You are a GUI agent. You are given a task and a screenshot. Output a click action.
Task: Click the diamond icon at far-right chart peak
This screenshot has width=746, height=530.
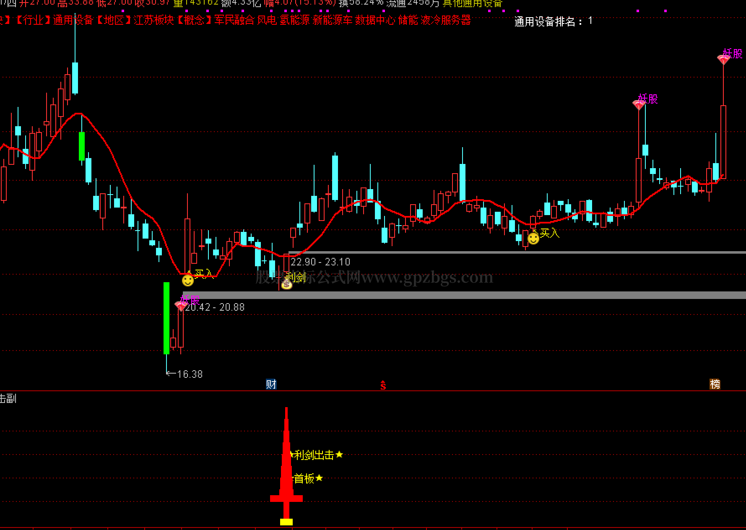coord(723,60)
